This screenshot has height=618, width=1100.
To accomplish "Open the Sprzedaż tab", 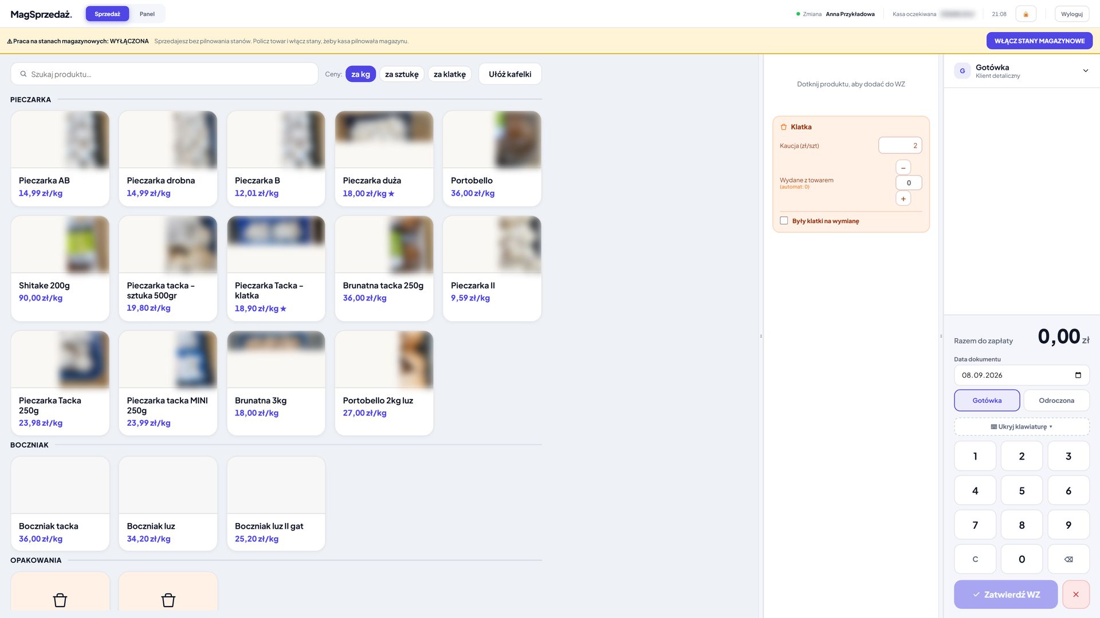I will pyautogui.click(x=107, y=14).
